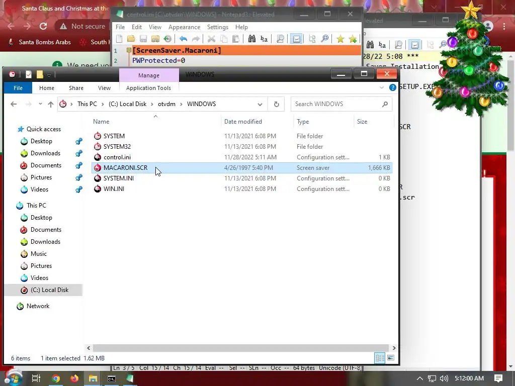Sort files by Size column
The width and height of the screenshot is (515, 386).
click(374, 122)
